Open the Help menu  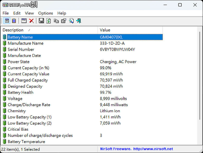coord(62,13)
